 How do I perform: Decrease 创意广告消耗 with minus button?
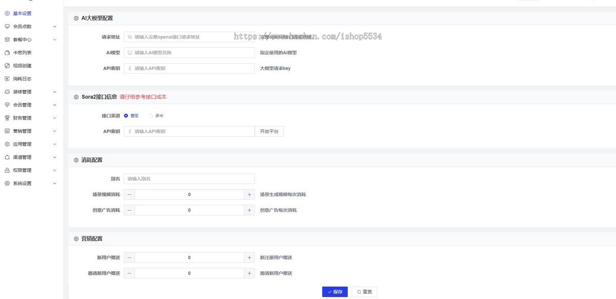pos(129,210)
